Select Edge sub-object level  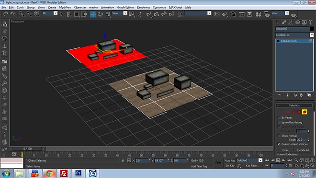288,112
